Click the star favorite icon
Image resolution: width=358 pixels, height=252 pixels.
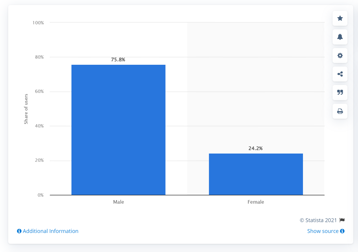(340, 18)
